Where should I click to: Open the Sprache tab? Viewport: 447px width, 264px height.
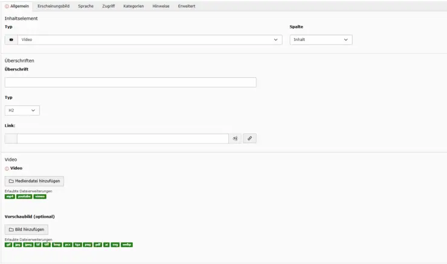pos(86,6)
